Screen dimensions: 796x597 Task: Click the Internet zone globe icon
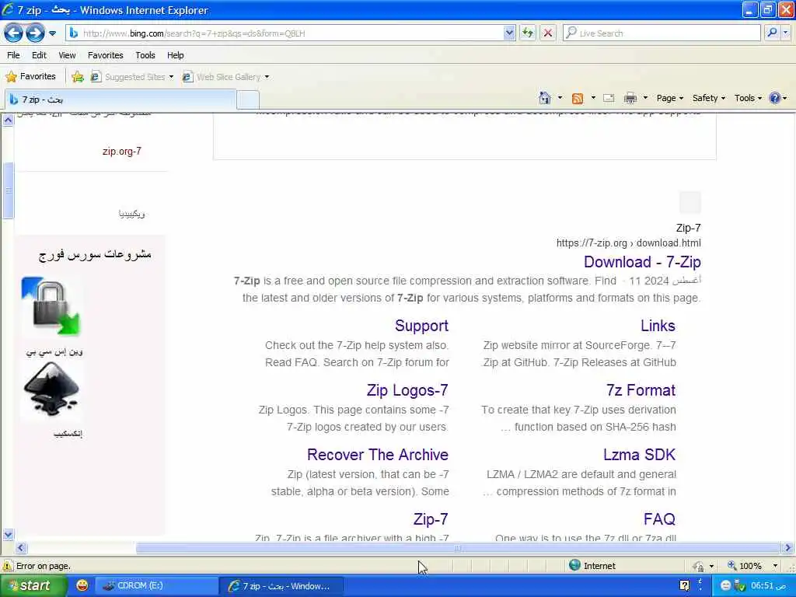coord(574,565)
